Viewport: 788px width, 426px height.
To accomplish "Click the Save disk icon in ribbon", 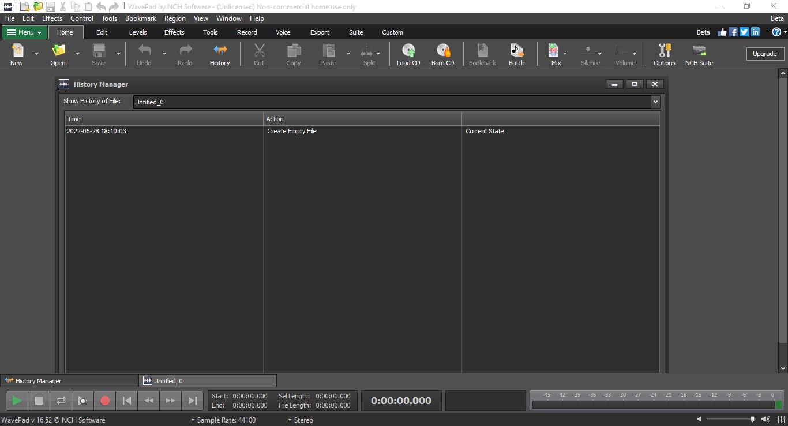I will (99, 54).
